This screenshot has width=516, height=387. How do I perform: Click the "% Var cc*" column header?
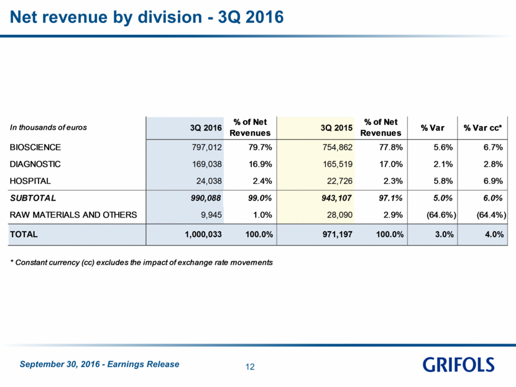(483, 128)
